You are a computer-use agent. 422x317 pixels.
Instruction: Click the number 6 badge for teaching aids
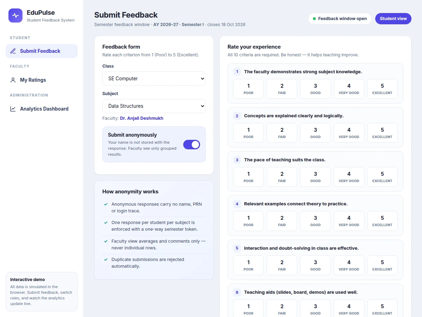(237, 292)
